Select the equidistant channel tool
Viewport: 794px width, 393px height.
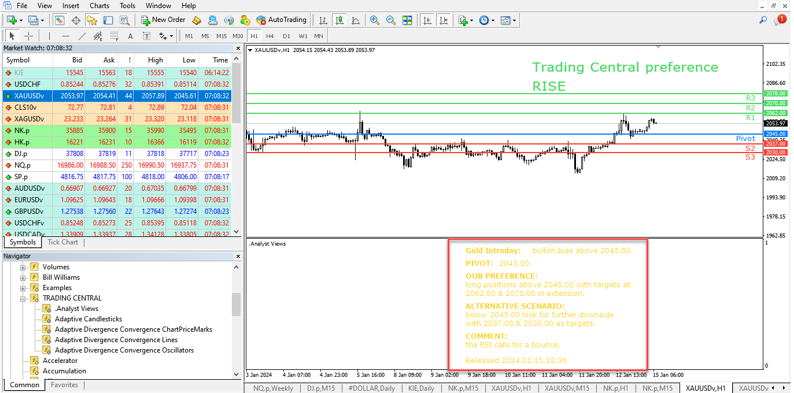(98, 36)
